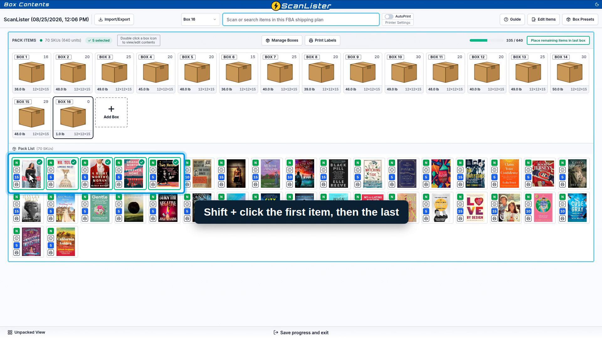Viewport: 602px width, 338px height.
Task: Open Import/Export menu
Action: click(x=114, y=19)
